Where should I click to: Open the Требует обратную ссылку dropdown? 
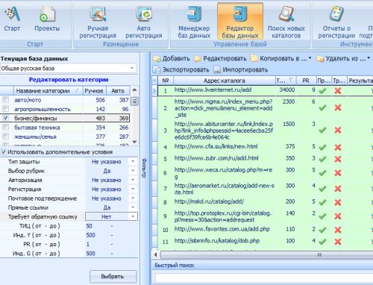pyautogui.click(x=133, y=216)
